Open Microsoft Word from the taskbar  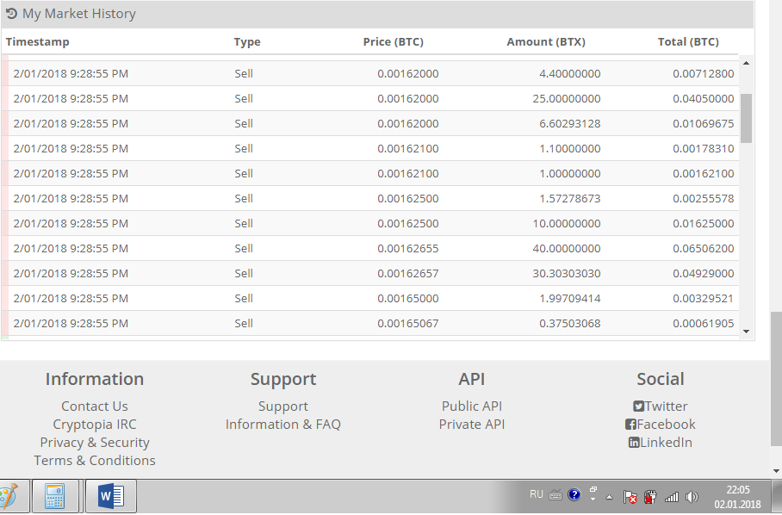point(110,497)
